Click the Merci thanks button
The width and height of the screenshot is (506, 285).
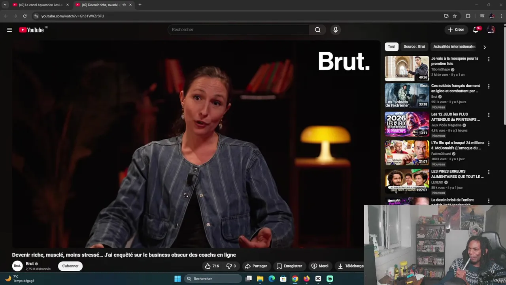pos(320,266)
